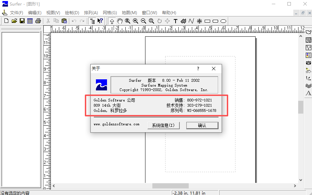
Task: Open a file with the folder icon
Action: pos(14,21)
